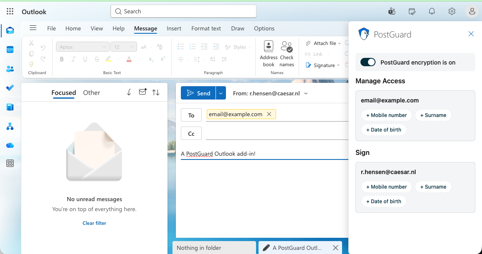Click the Search box
Screen dimensions: 482x254
click(x=183, y=11)
